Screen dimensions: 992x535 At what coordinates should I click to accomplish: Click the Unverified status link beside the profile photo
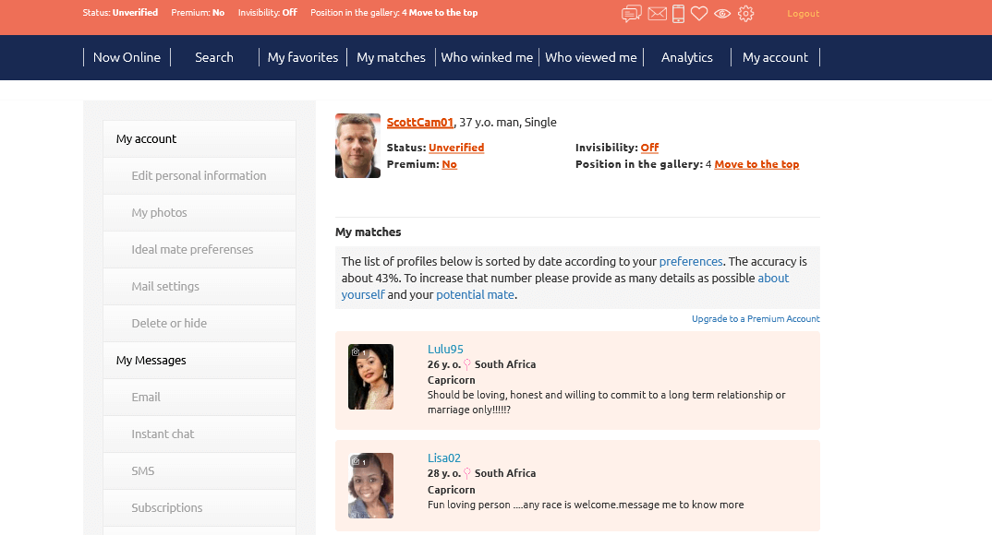456,148
